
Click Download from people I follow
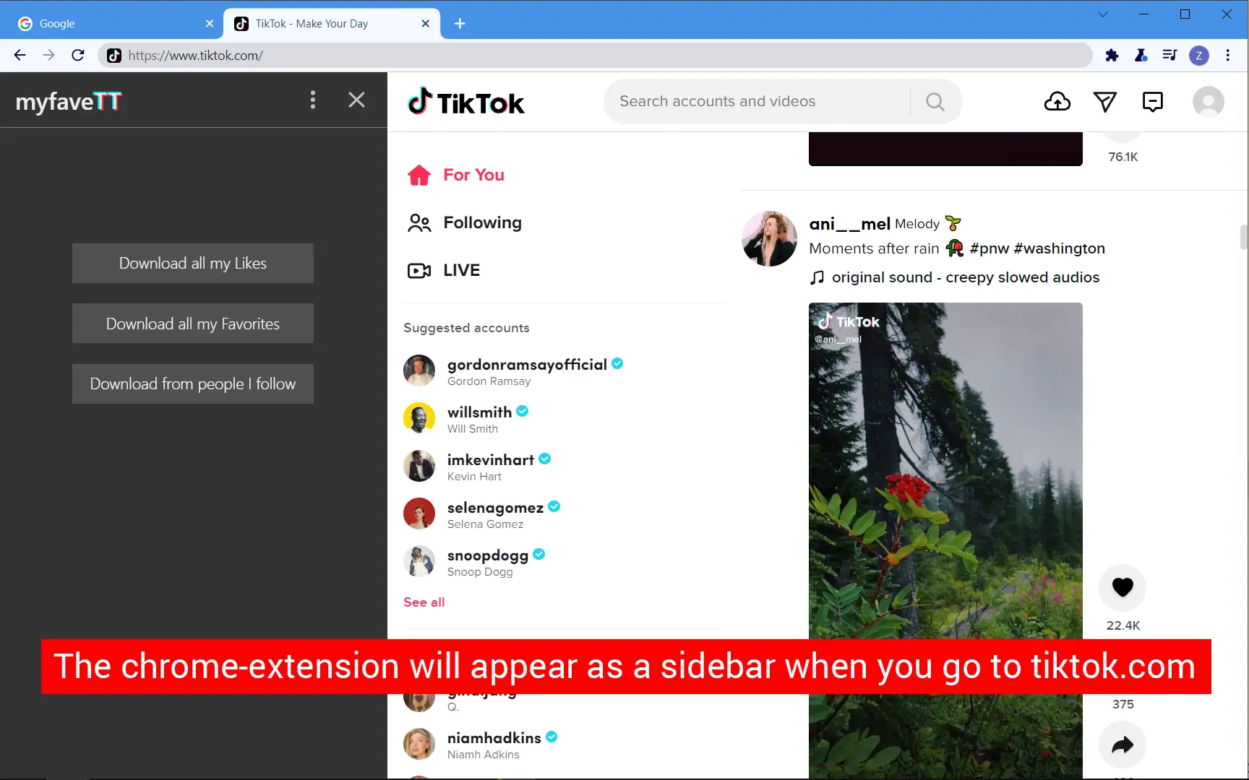coord(192,383)
